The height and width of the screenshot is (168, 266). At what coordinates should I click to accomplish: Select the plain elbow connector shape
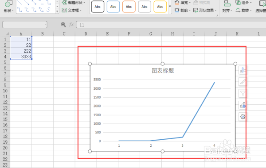[41, 2]
